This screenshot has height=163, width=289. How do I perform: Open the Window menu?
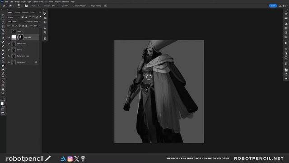tap(65, 2)
